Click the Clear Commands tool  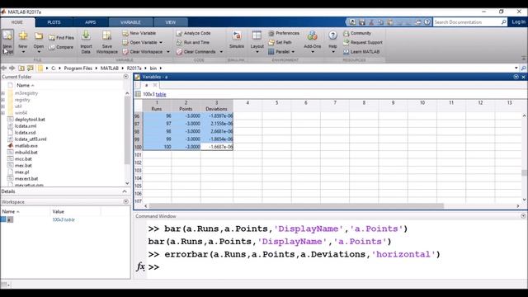tap(196, 52)
